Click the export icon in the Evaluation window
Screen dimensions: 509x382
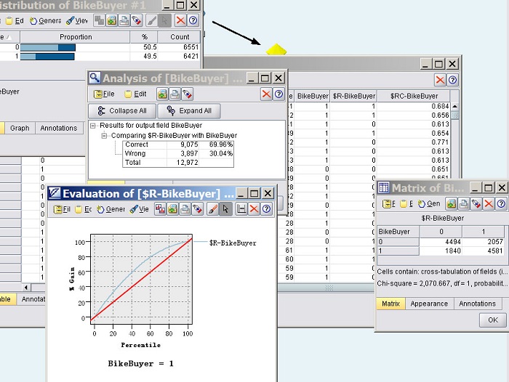[x=172, y=209]
